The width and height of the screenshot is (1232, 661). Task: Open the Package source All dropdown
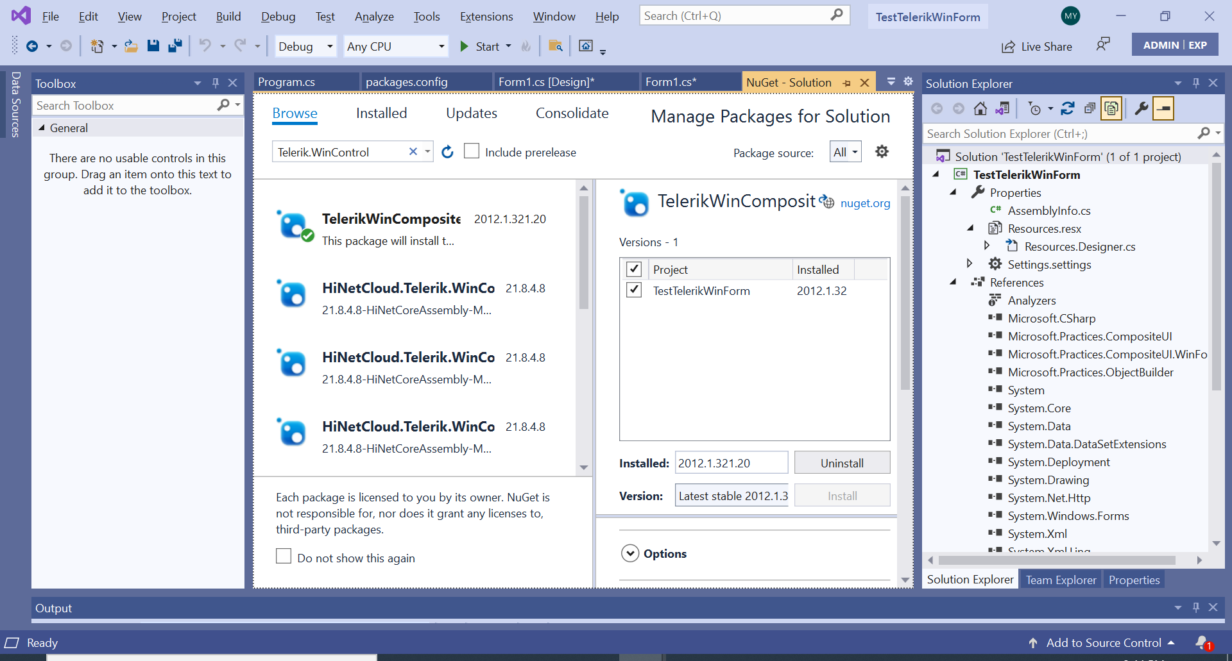coord(845,152)
